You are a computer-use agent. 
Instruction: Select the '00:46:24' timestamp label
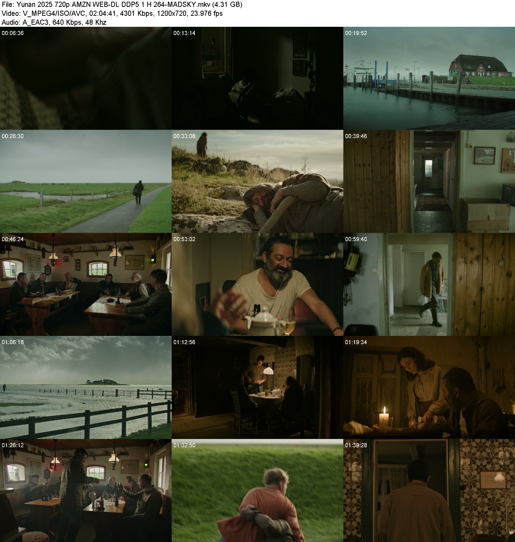[13, 239]
